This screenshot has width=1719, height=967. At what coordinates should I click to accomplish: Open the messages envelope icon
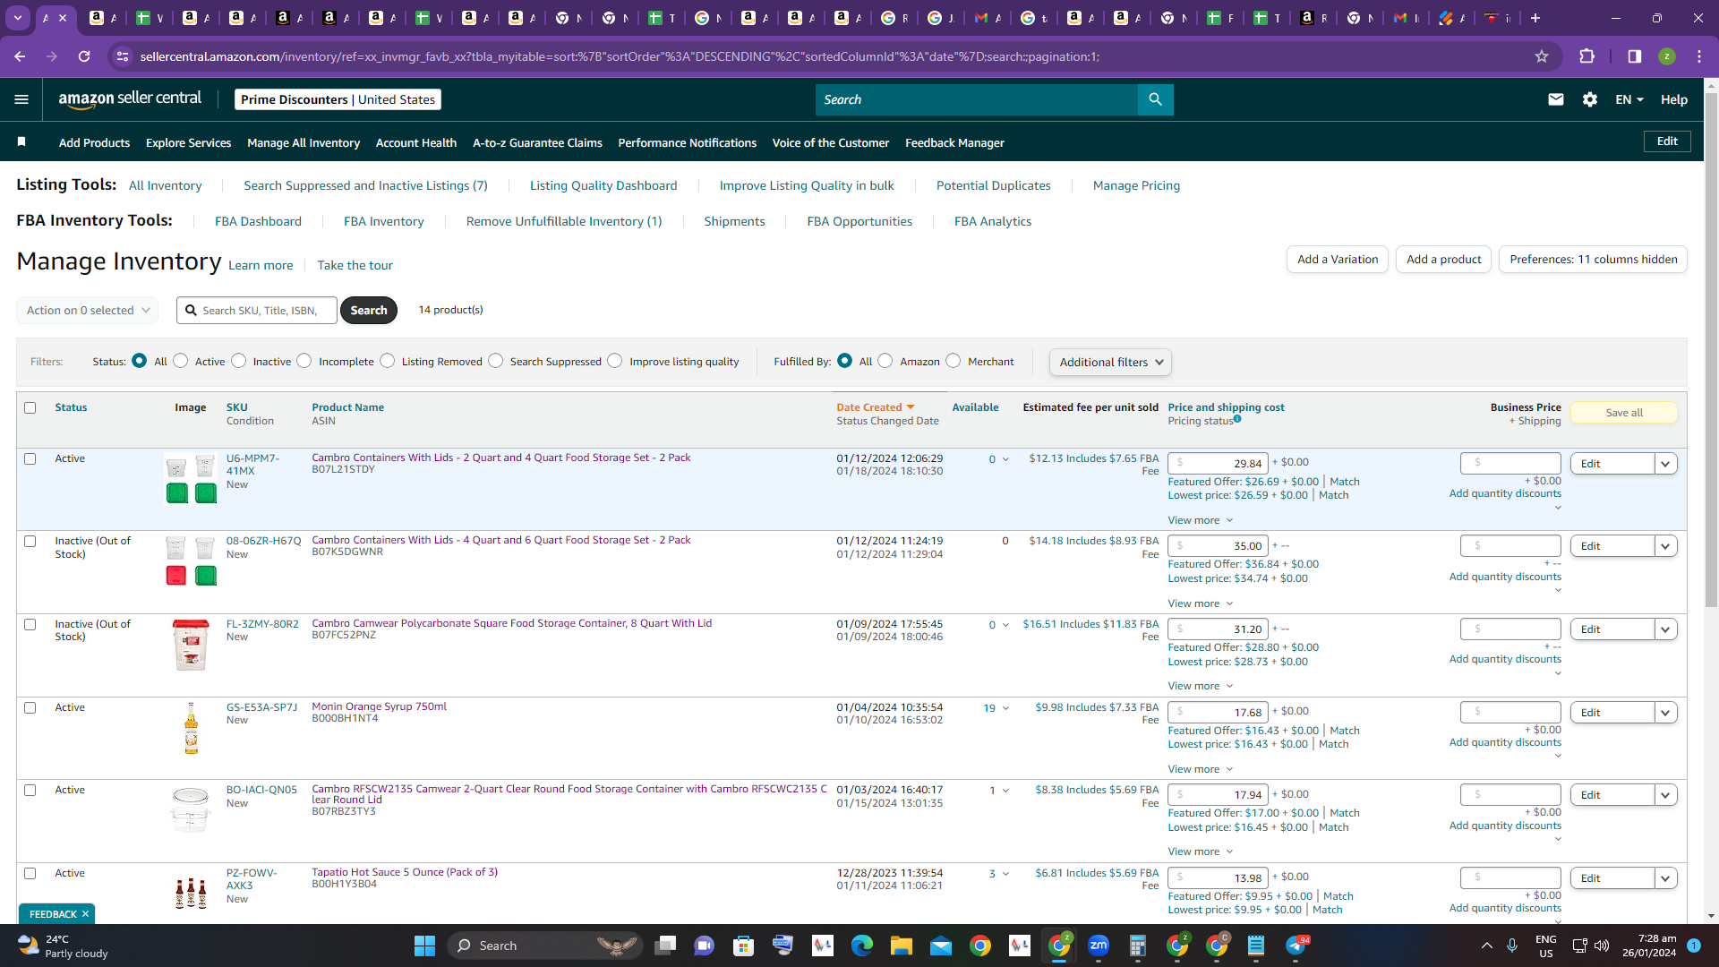tap(1556, 99)
